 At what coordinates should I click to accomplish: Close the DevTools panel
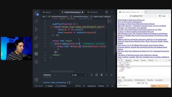(169, 60)
